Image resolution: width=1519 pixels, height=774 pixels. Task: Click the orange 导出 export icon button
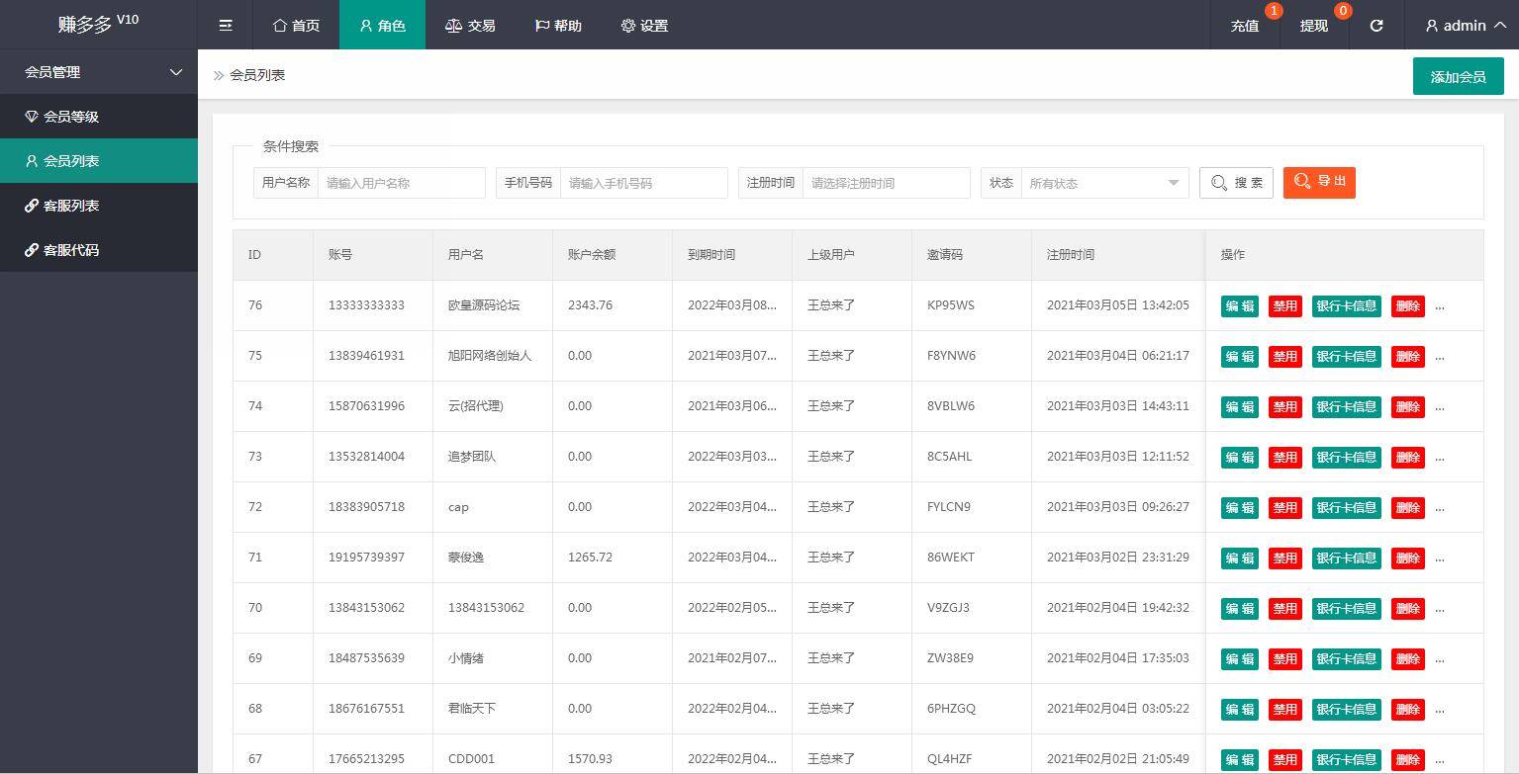tap(1319, 182)
